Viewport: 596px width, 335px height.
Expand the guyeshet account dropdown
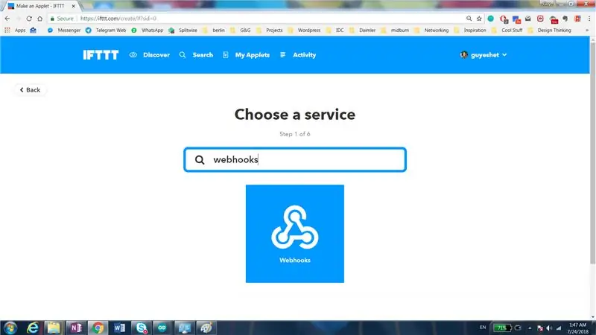484,55
